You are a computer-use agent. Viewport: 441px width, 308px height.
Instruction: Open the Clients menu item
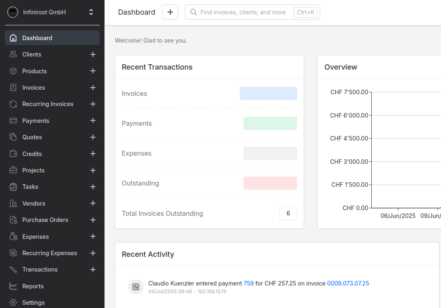tap(32, 54)
